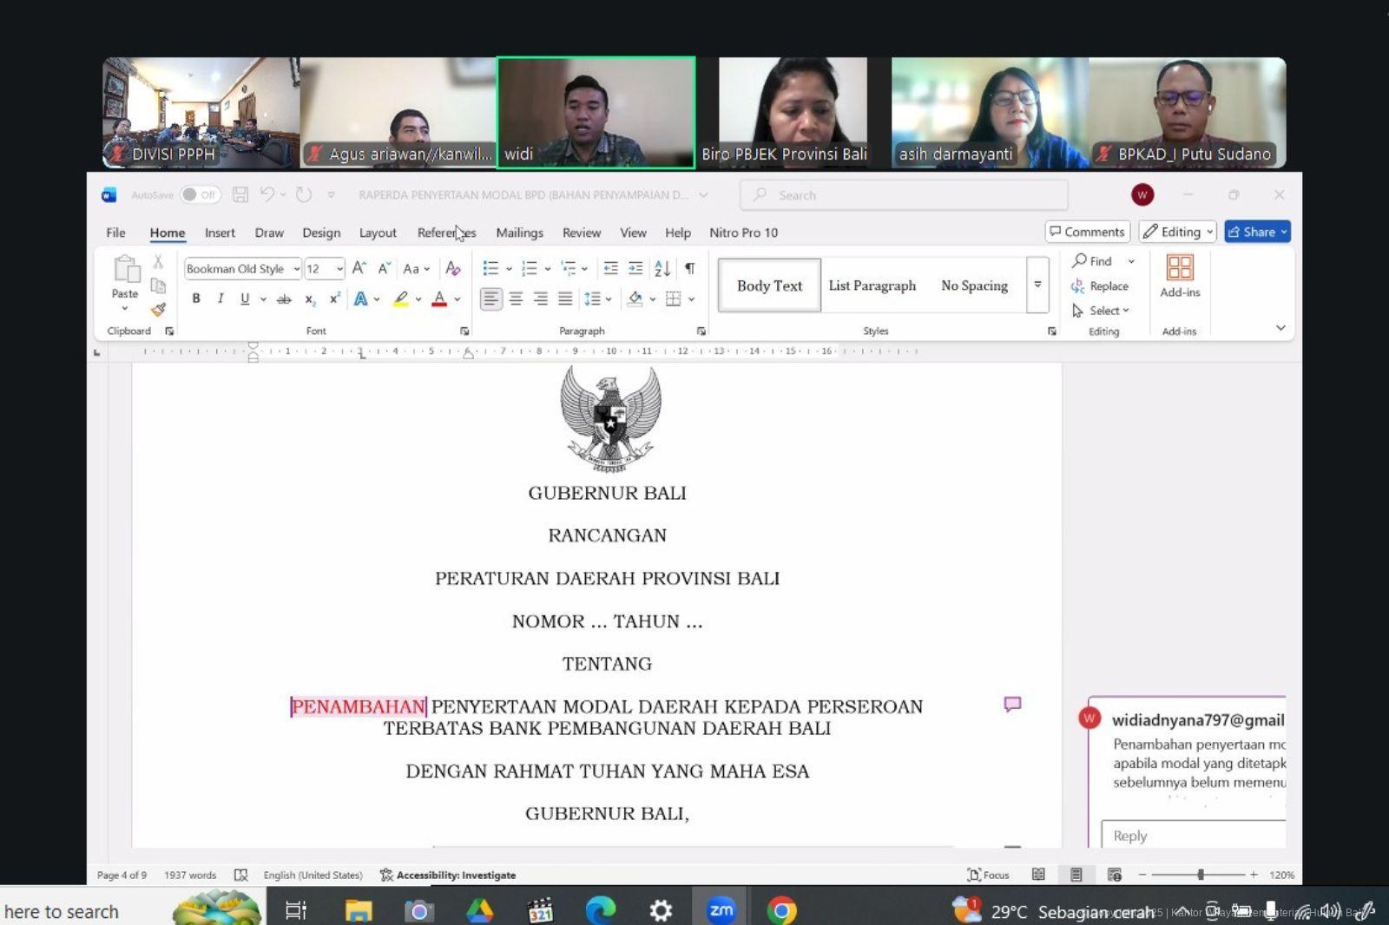The width and height of the screenshot is (1389, 925).
Task: Expand the font size dropdown
Action: (339, 269)
